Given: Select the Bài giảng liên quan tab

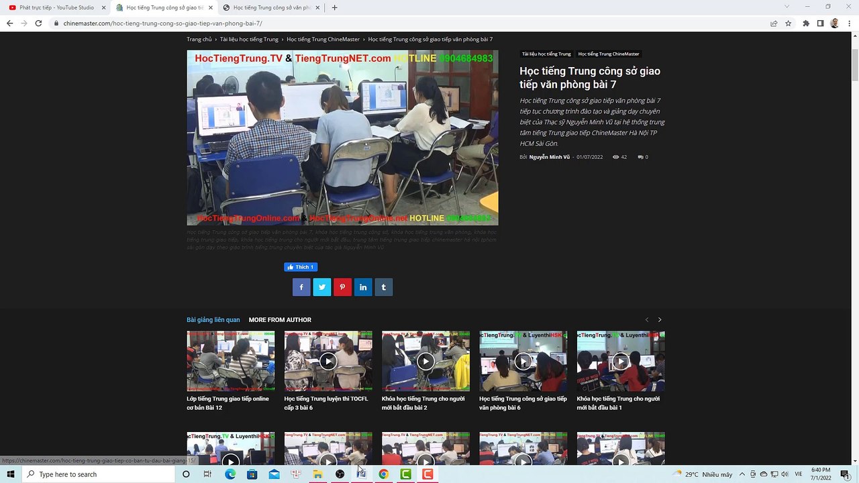Looking at the screenshot, I should pyautogui.click(x=213, y=320).
